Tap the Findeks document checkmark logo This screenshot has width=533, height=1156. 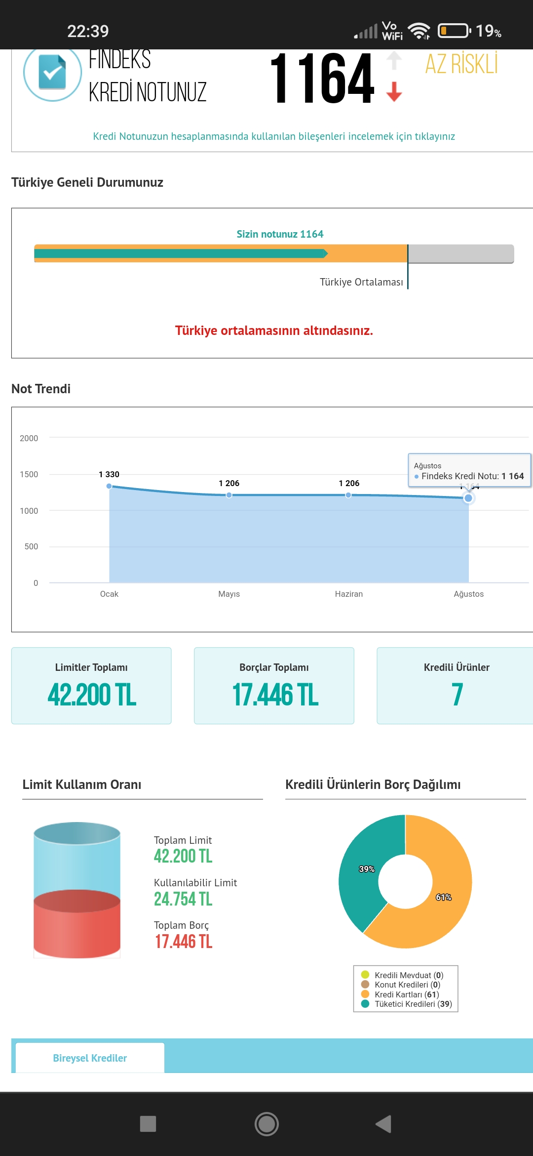52,72
